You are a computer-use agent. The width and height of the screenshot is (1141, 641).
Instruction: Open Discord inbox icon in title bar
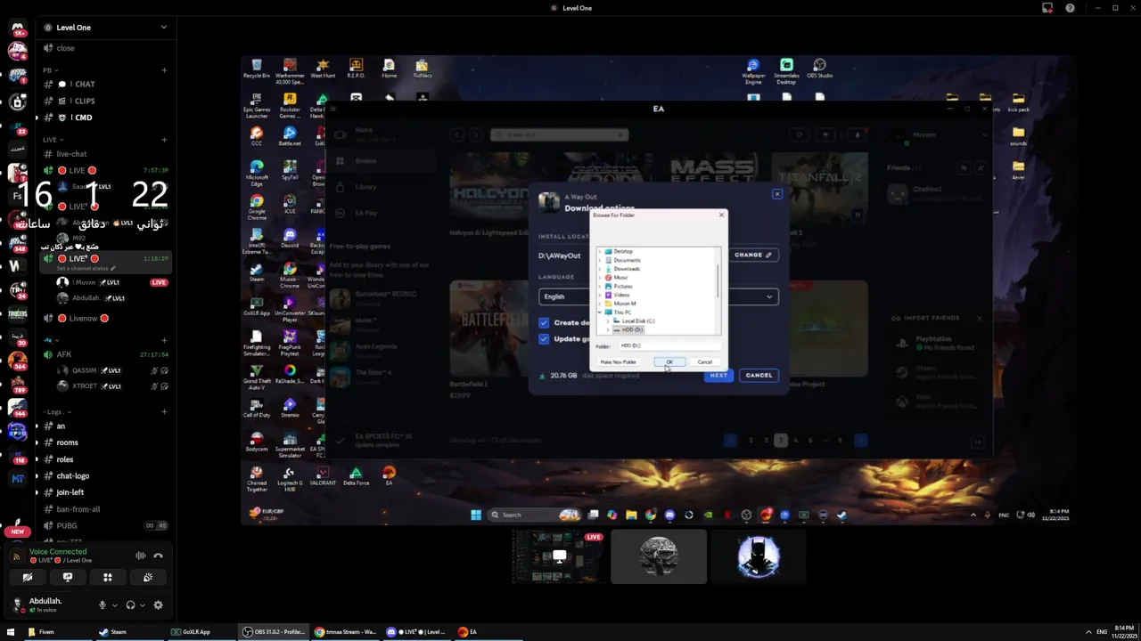click(1047, 8)
